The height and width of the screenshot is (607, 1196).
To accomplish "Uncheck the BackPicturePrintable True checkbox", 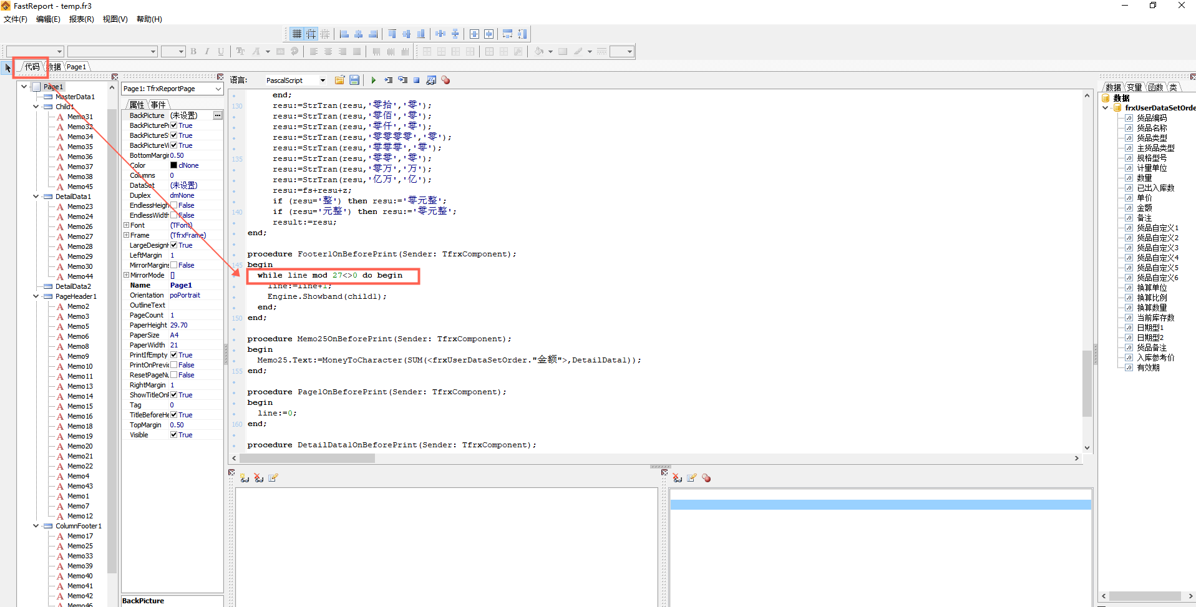I will 173,125.
